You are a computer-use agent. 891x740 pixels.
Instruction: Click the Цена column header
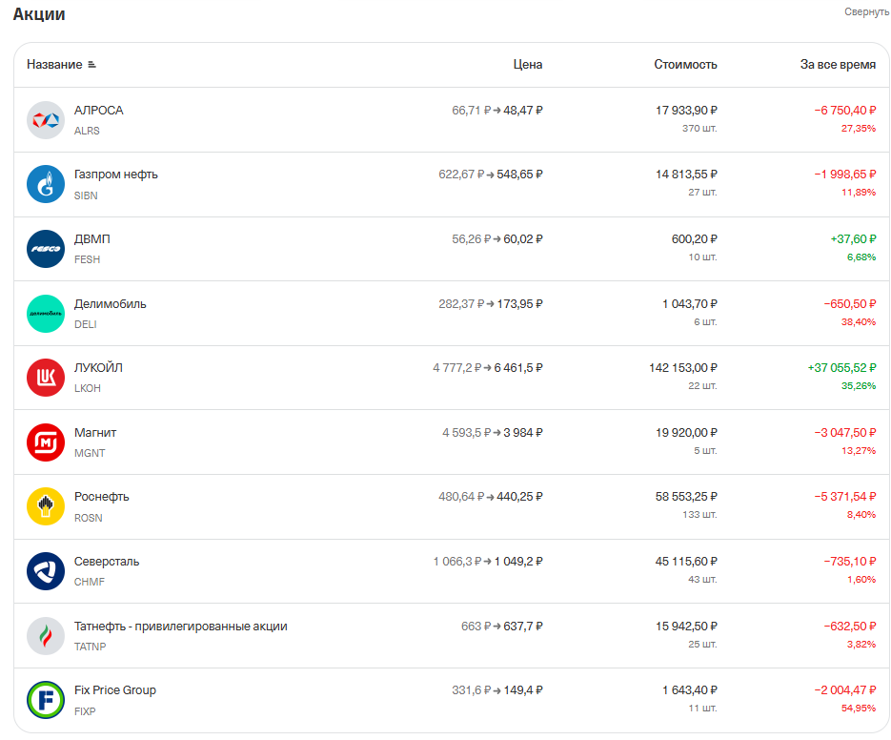(527, 65)
